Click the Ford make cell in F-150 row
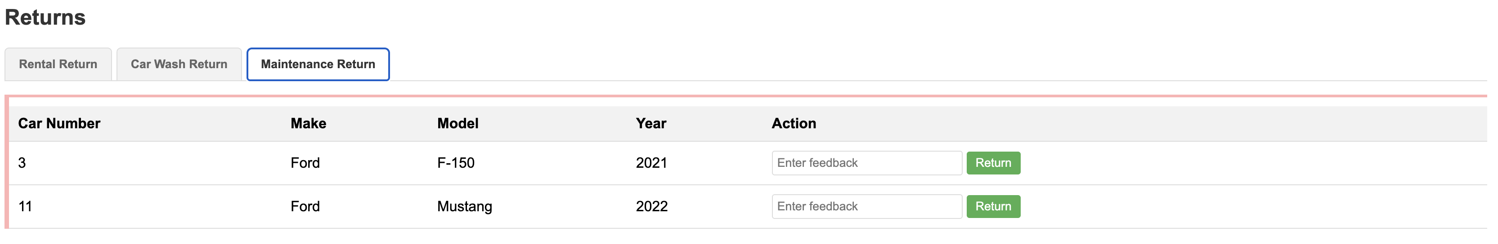 click(x=305, y=163)
